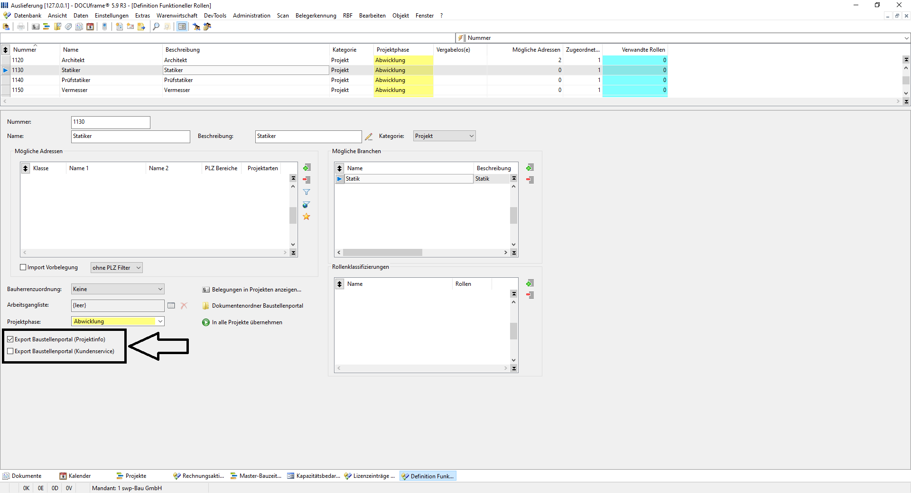Click the users with arrow toolbar icon
Viewport: 911px width, 493px height.
(196, 27)
